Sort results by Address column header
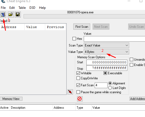This screenshot has height=117, width=145. pos(12,27)
